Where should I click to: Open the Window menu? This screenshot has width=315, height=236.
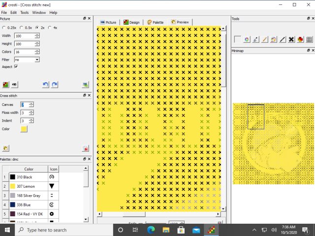[x=39, y=12]
